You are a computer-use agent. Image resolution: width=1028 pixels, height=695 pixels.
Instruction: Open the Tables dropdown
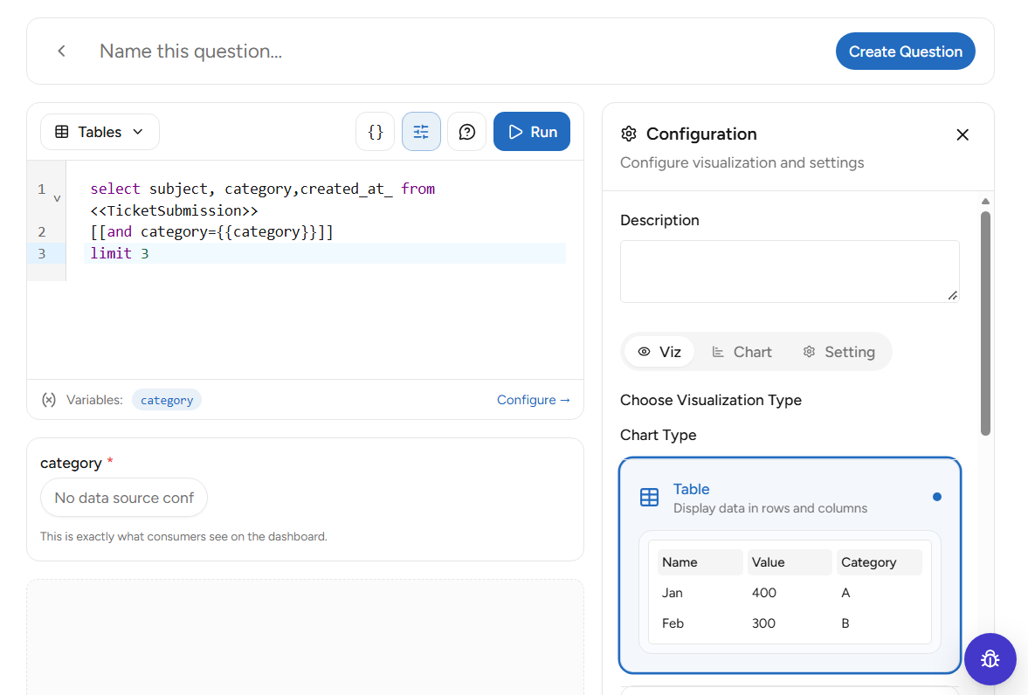coord(100,132)
